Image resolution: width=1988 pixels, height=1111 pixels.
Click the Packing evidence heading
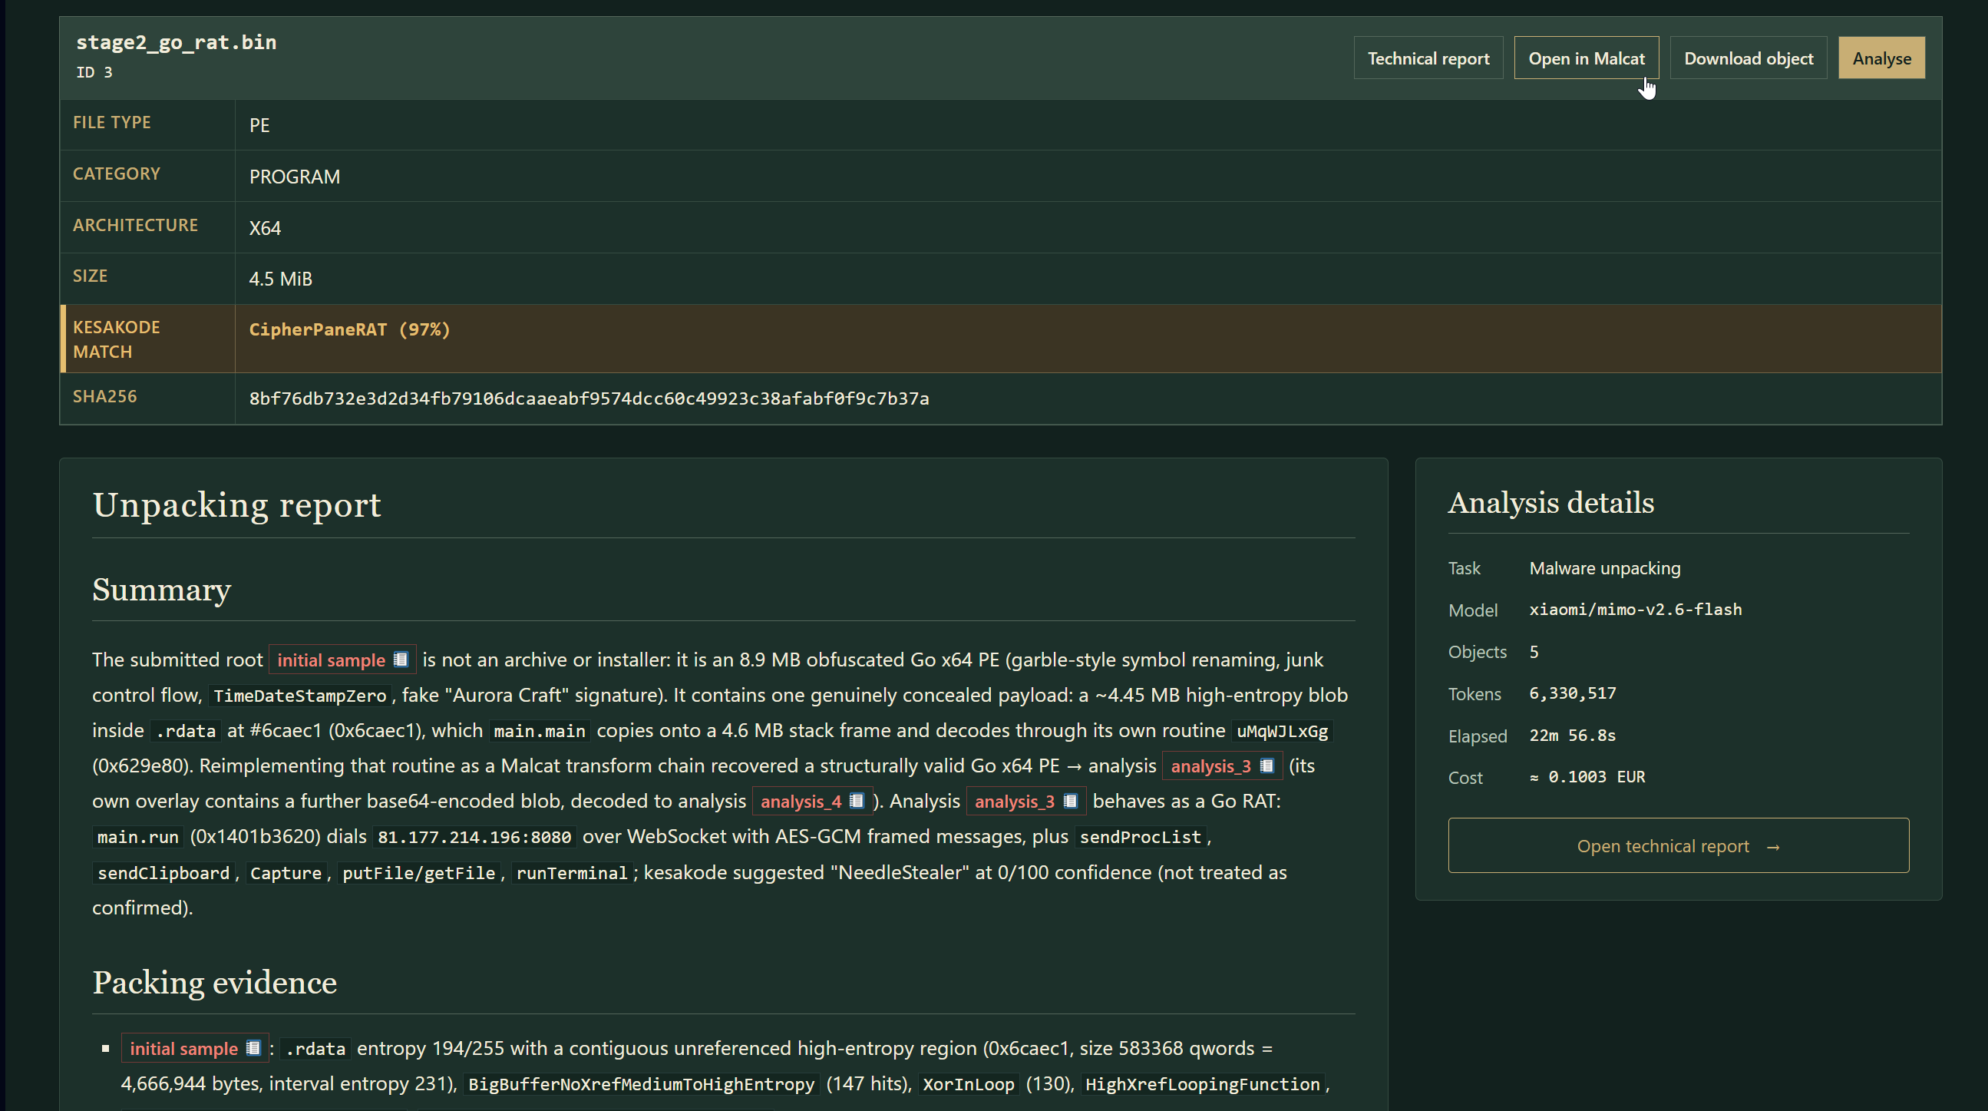[215, 983]
